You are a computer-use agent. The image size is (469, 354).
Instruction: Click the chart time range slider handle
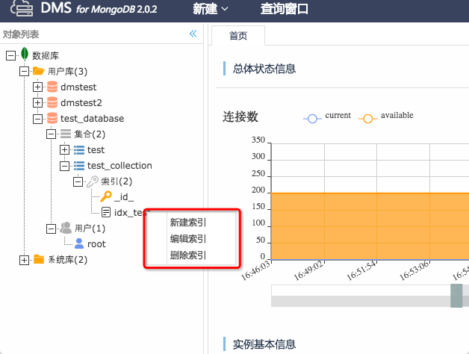[x=456, y=295]
